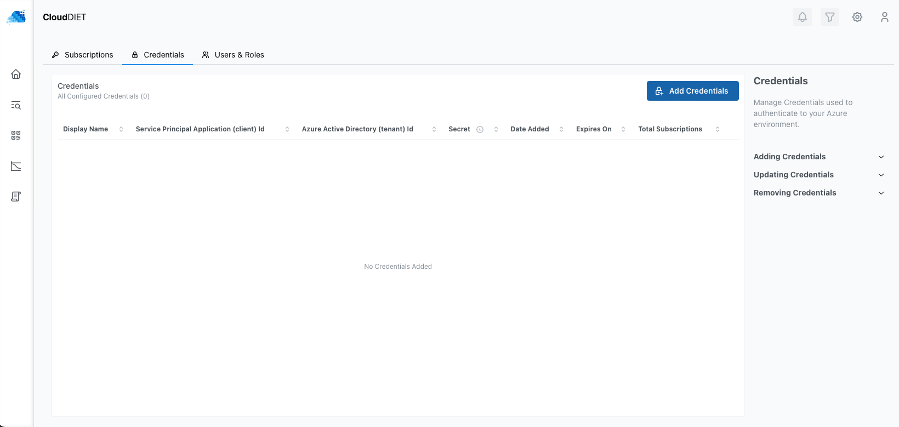Expand the Removing Credentials help section
Viewport: 899px width, 427px height.
(819, 193)
